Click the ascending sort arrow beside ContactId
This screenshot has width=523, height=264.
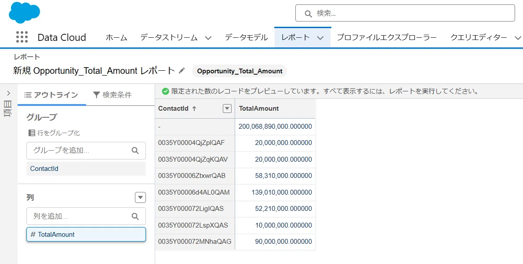pos(194,108)
